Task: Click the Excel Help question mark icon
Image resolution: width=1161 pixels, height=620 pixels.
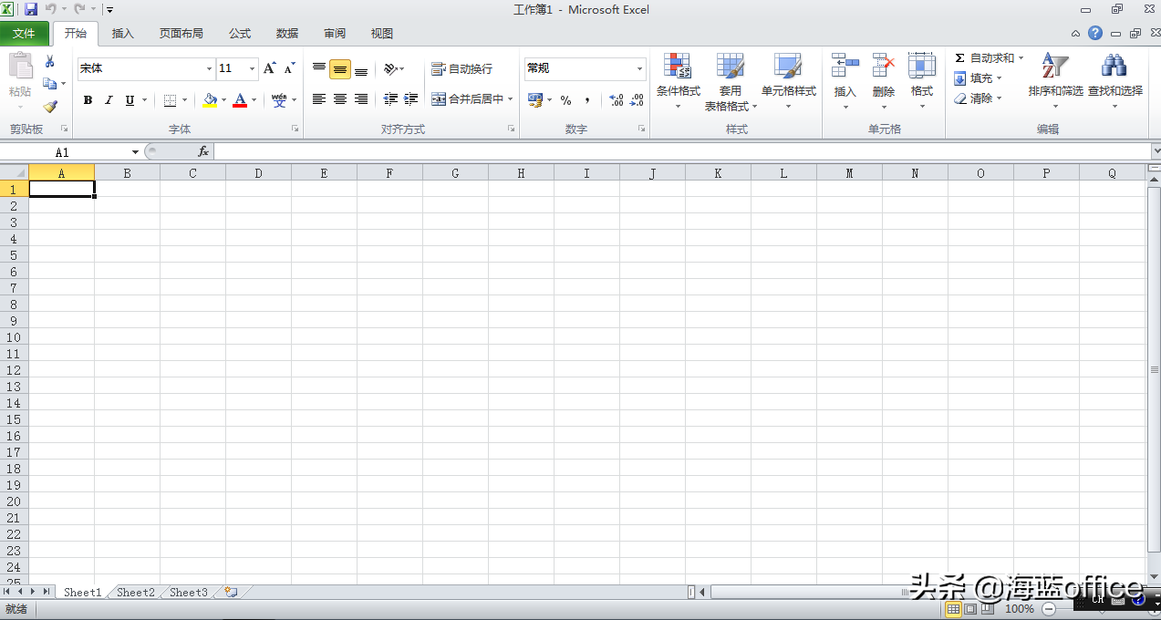Action: click(x=1095, y=33)
